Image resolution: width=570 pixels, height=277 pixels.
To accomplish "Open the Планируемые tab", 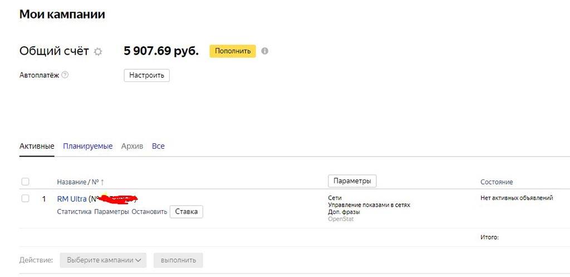I will click(x=87, y=146).
